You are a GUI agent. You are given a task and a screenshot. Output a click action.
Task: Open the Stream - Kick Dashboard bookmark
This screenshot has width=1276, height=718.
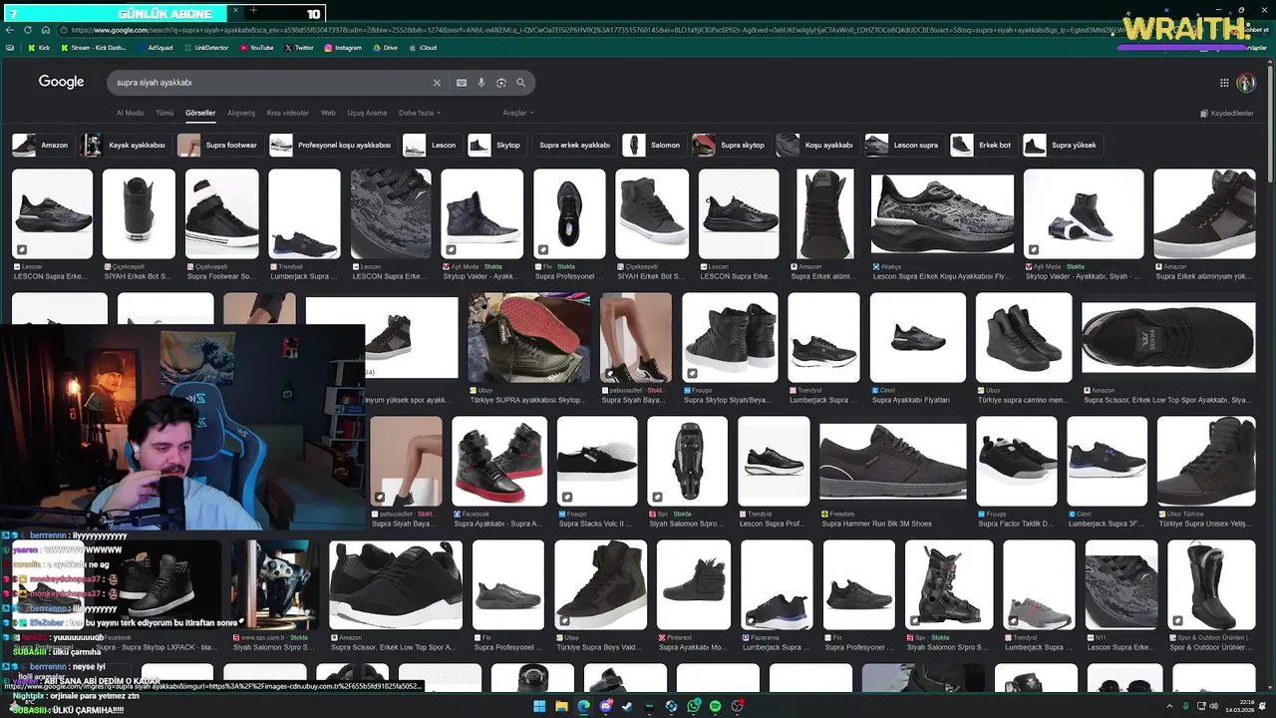pyautogui.click(x=93, y=48)
